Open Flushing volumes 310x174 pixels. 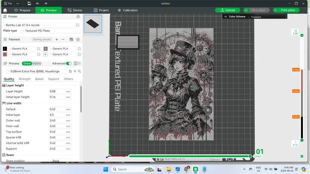tap(42, 40)
